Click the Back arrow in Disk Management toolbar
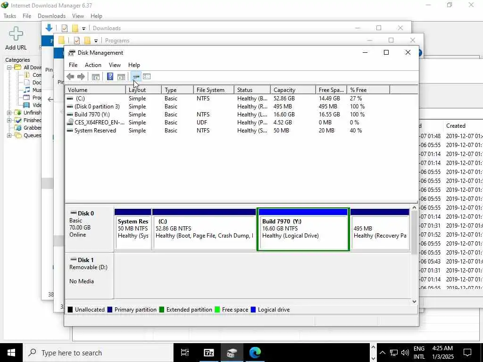The width and height of the screenshot is (483, 362). click(x=70, y=77)
